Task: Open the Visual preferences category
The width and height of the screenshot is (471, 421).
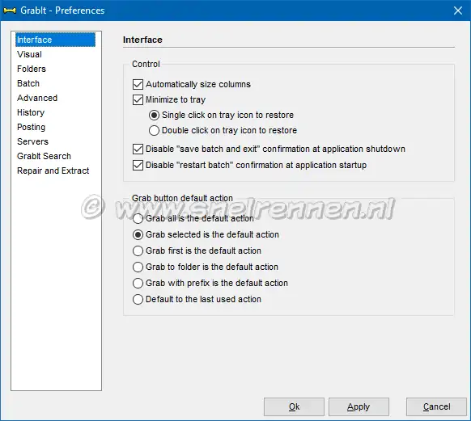Action: point(29,54)
